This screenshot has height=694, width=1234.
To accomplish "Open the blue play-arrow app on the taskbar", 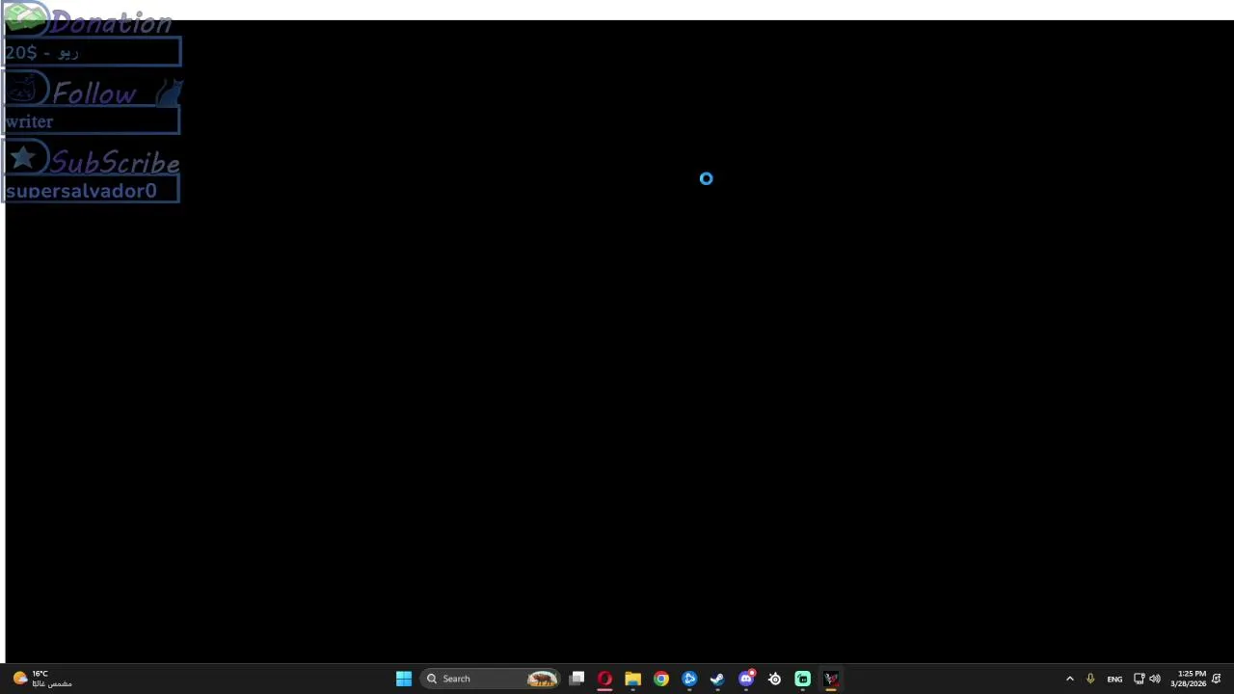I will point(689,679).
